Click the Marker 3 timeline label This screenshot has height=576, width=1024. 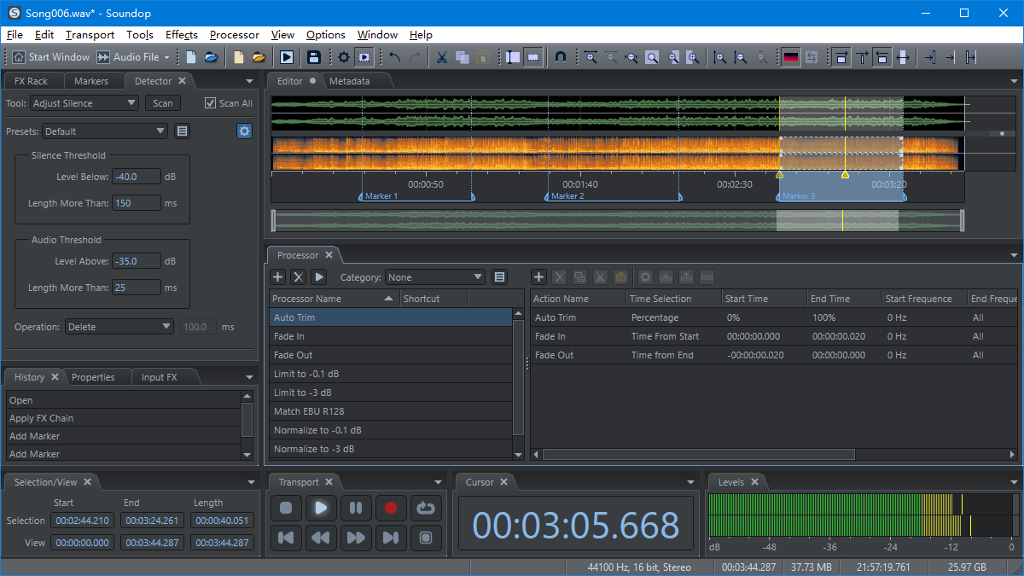[x=798, y=196]
